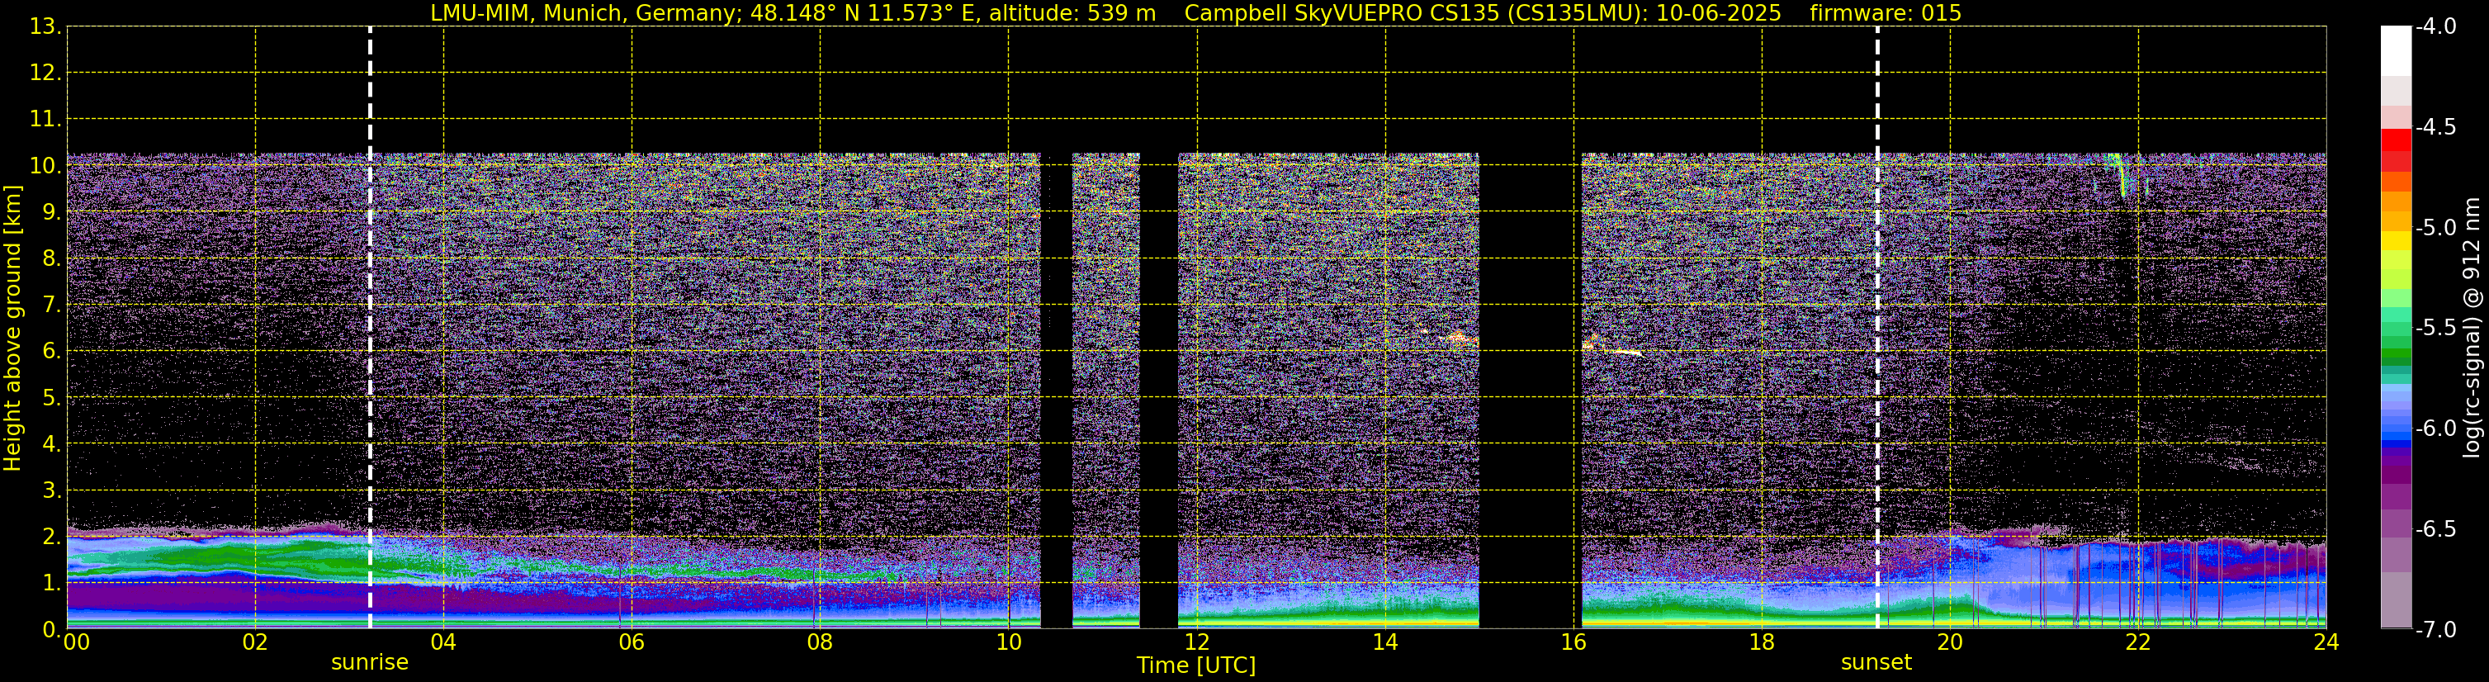Click time axis tick label 20
This screenshot has height=682, width=2489.
(1950, 642)
